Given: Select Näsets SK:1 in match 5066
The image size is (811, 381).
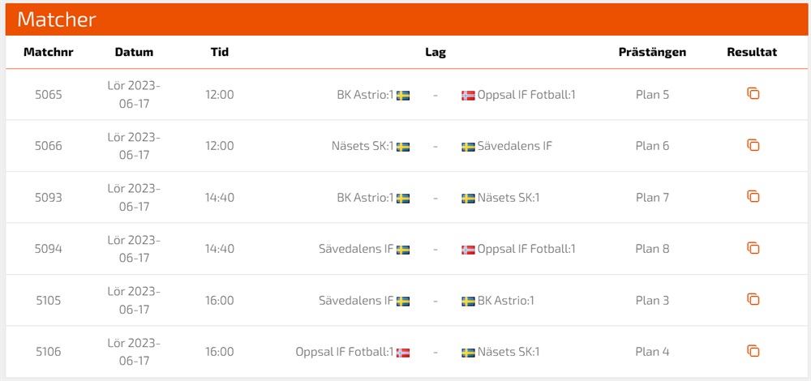Looking at the screenshot, I should tap(363, 146).
